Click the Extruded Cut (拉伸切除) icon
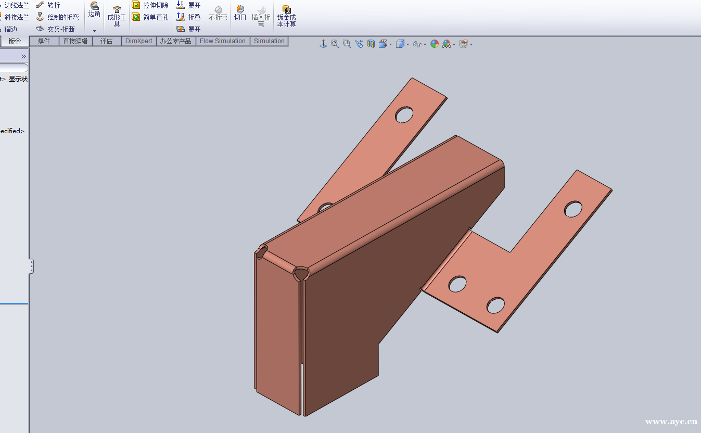Screen dimensions: 701x433 (136, 5)
